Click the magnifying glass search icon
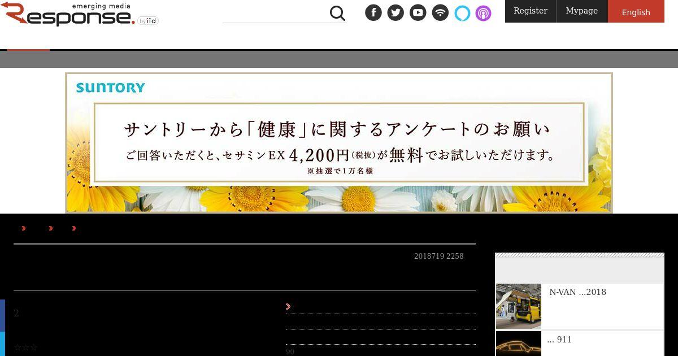Image resolution: width=678 pixels, height=356 pixels. [337, 13]
